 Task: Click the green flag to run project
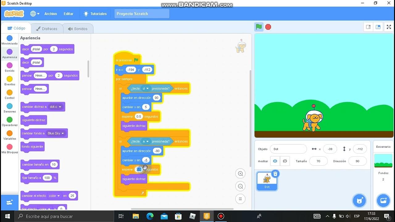(259, 27)
